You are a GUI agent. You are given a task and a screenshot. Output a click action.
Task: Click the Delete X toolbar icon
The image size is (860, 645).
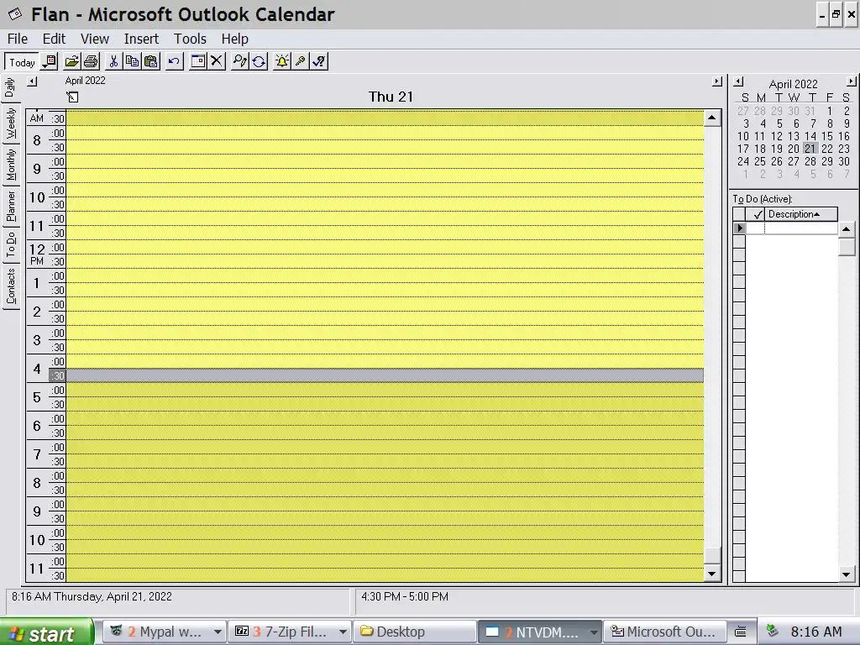click(x=217, y=62)
